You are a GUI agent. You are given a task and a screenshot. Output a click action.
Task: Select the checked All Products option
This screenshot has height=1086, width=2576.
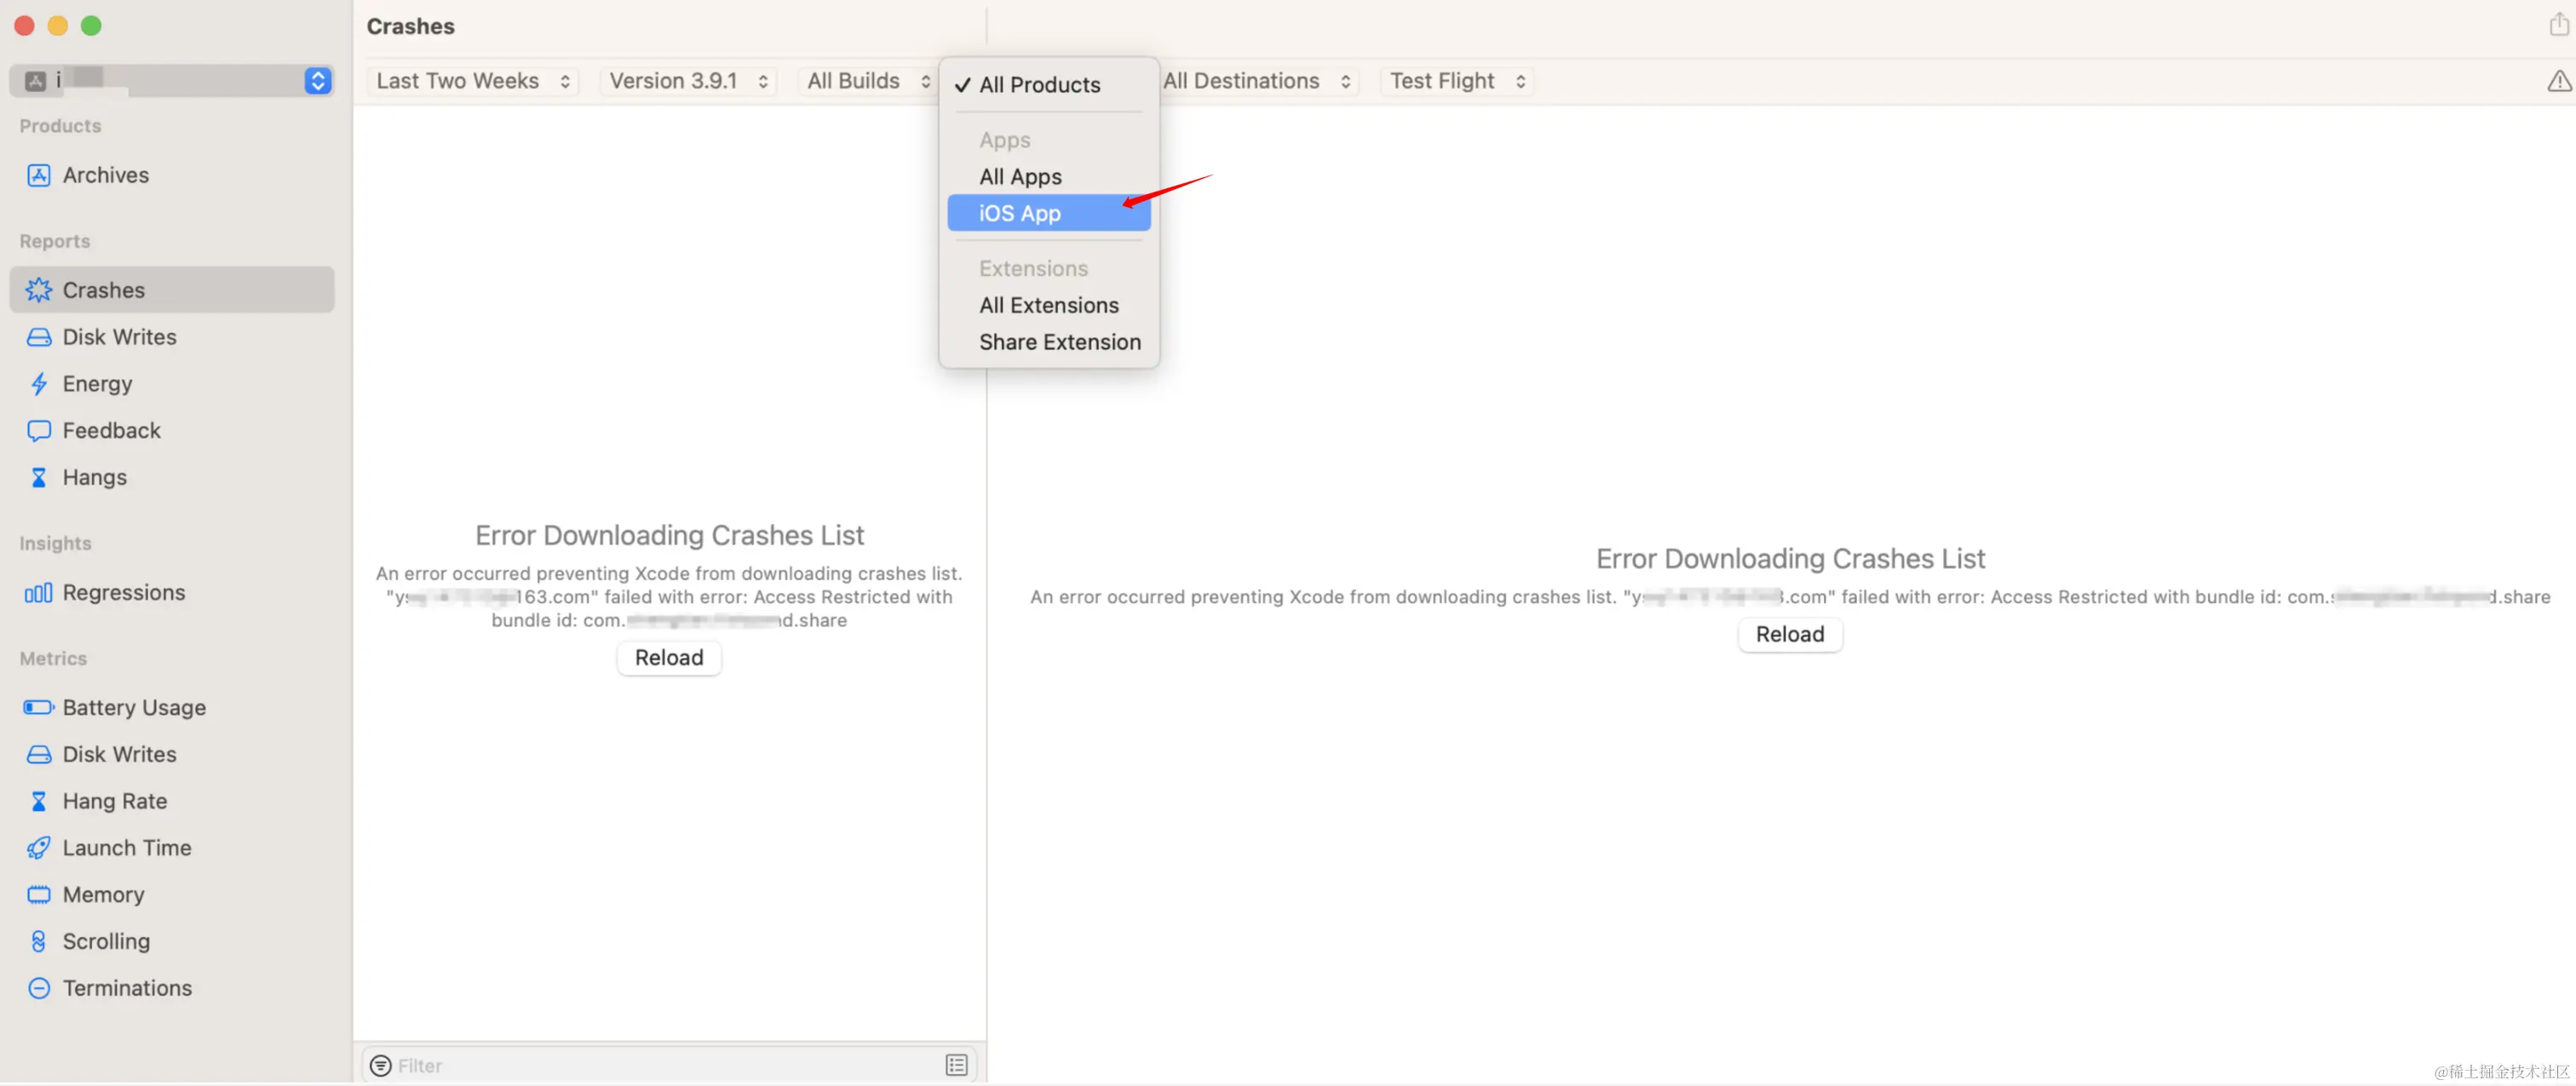click(1039, 85)
